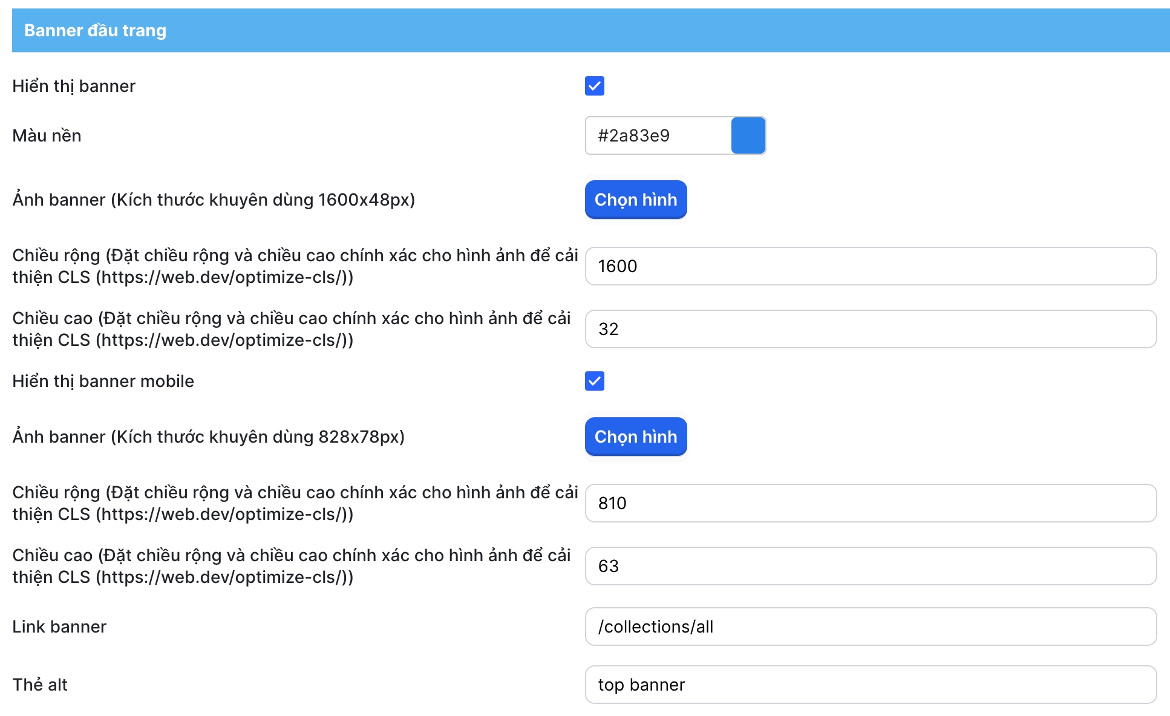Click the "Link banner" label
Screen dimensions: 1170x716
pyautogui.click(x=59, y=626)
